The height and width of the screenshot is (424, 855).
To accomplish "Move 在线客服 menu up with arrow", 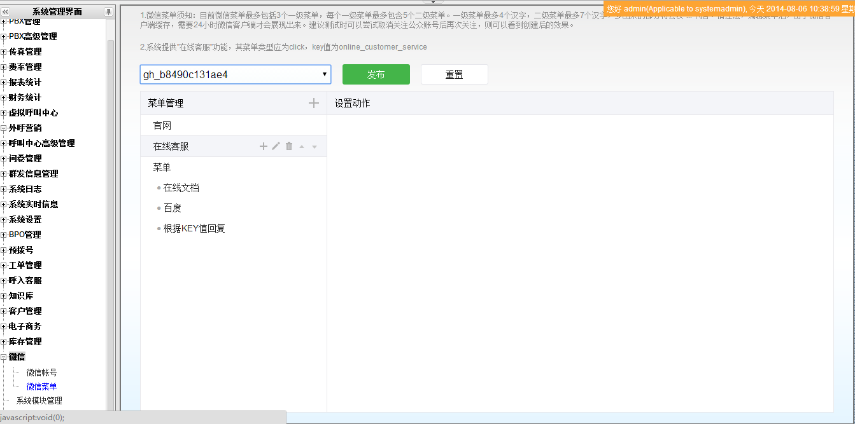I will click(302, 147).
